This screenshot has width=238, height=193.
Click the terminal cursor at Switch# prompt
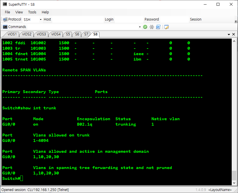pos(21,179)
